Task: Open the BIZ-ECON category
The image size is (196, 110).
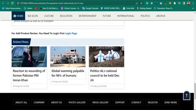Action: coord(33,16)
